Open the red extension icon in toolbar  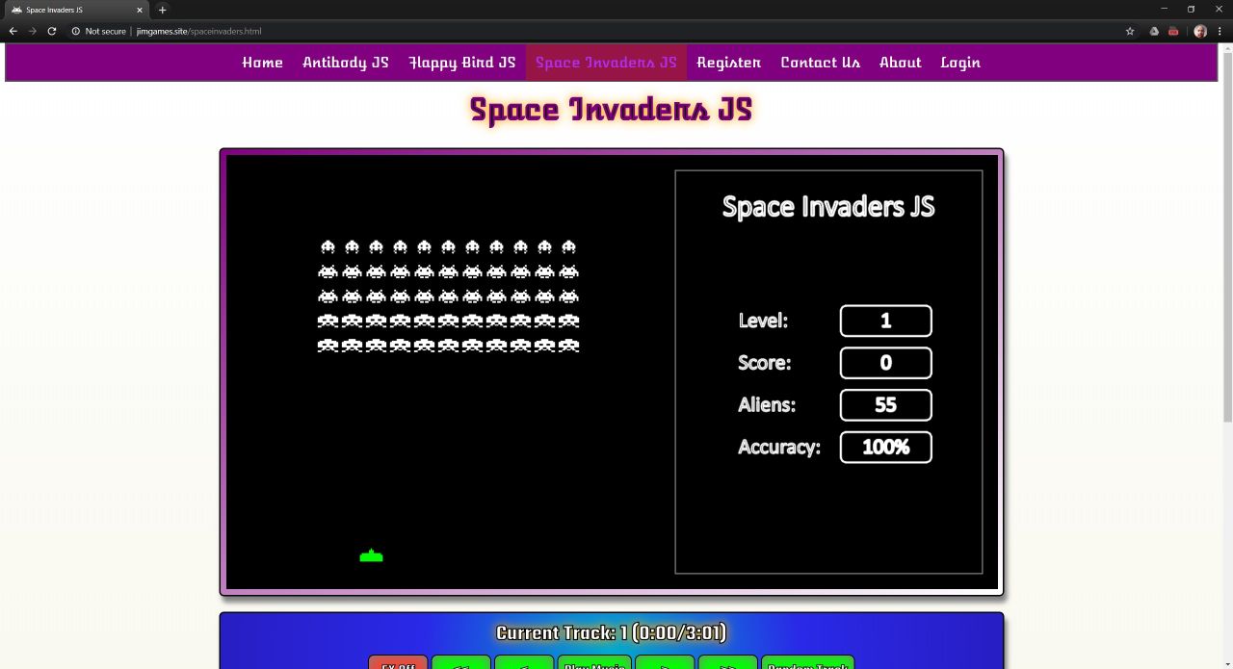pyautogui.click(x=1173, y=31)
